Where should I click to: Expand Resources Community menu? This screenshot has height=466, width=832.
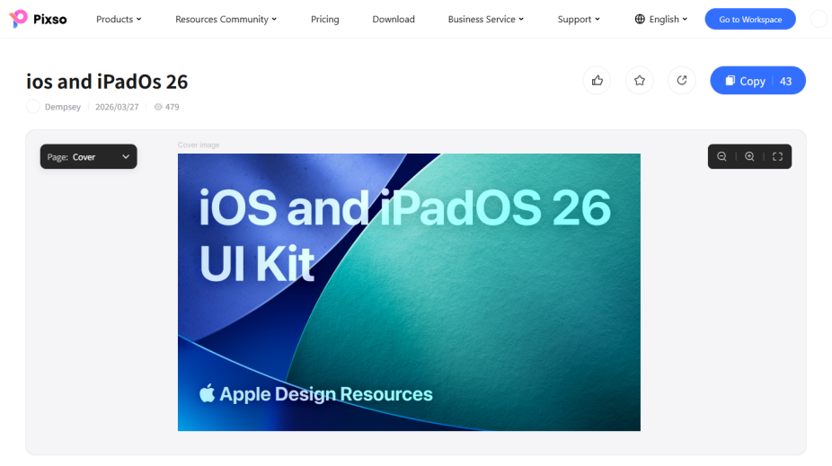coord(226,19)
